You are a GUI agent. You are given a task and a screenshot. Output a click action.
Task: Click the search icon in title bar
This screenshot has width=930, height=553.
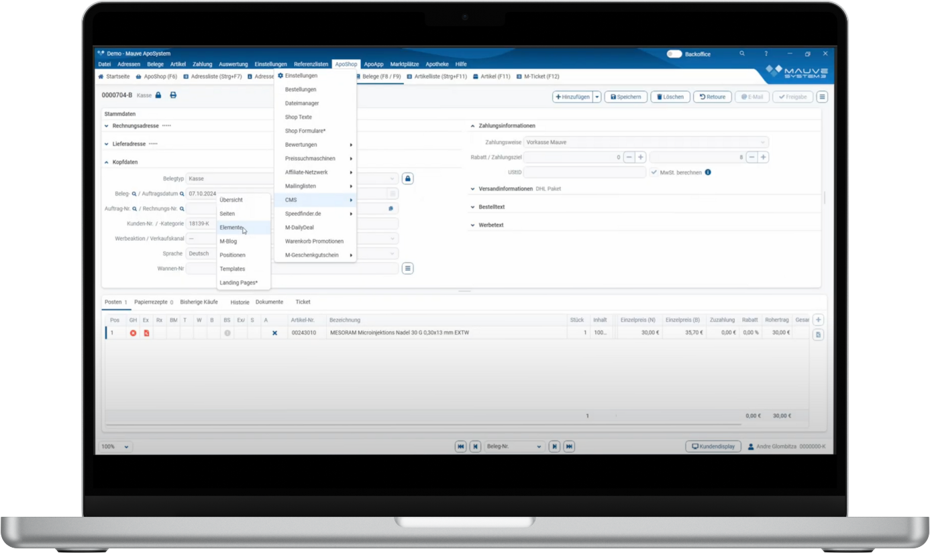742,54
